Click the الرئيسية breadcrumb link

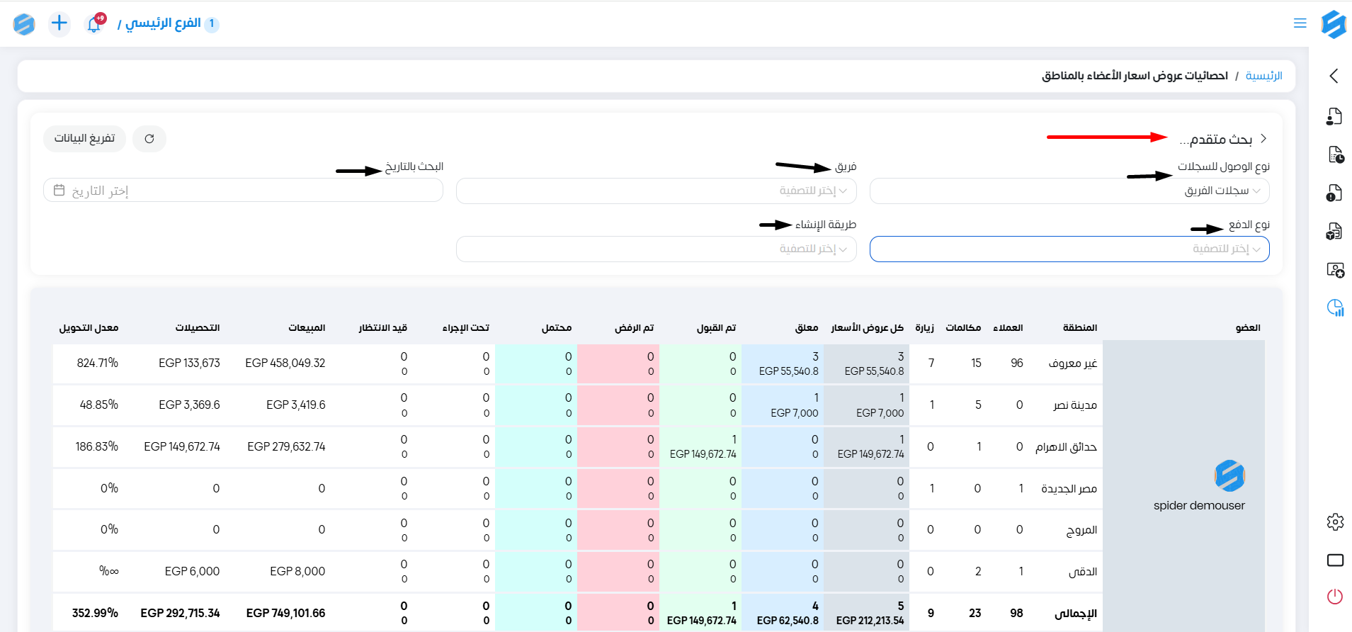tap(1263, 76)
